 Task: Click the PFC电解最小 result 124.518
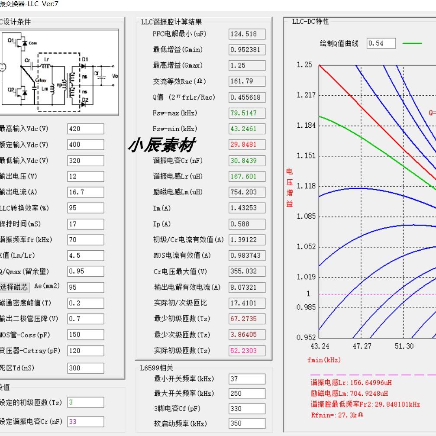click(247, 34)
